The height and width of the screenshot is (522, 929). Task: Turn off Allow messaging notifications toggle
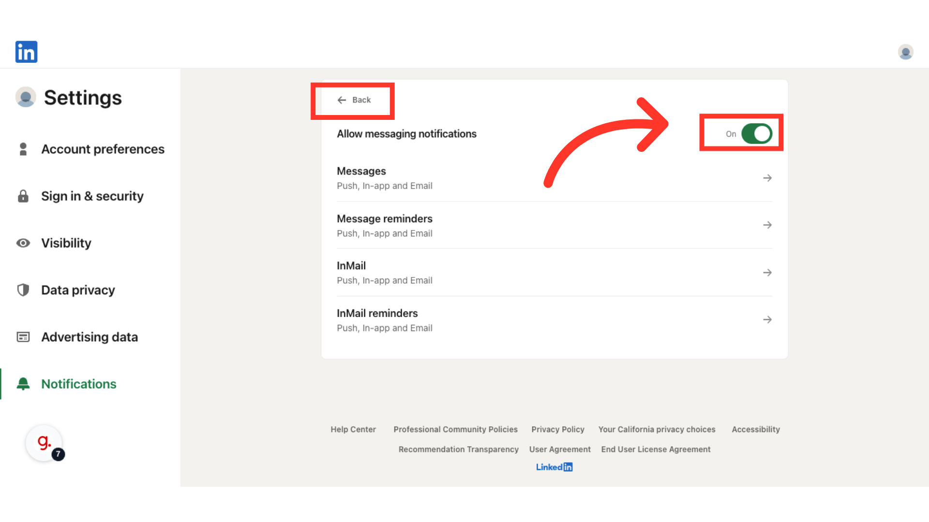(x=756, y=134)
